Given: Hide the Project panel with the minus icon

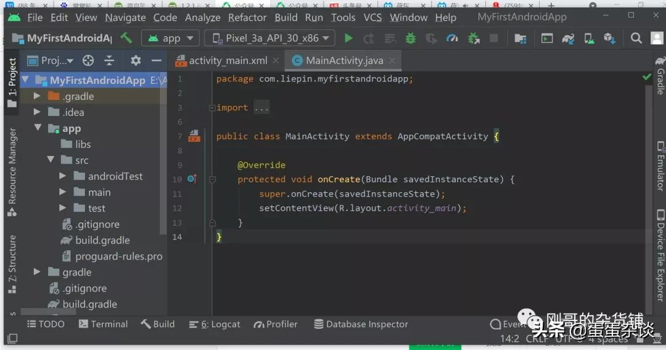Looking at the screenshot, I should (x=157, y=60).
